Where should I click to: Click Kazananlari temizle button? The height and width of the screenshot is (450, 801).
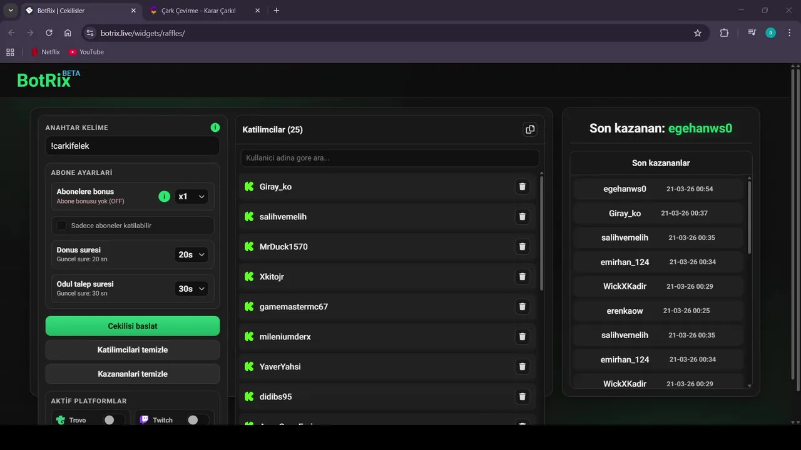click(133, 374)
